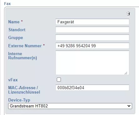This screenshot has height=115, width=139.
Task: Click the vFax label text
Action: click(x=13, y=80)
